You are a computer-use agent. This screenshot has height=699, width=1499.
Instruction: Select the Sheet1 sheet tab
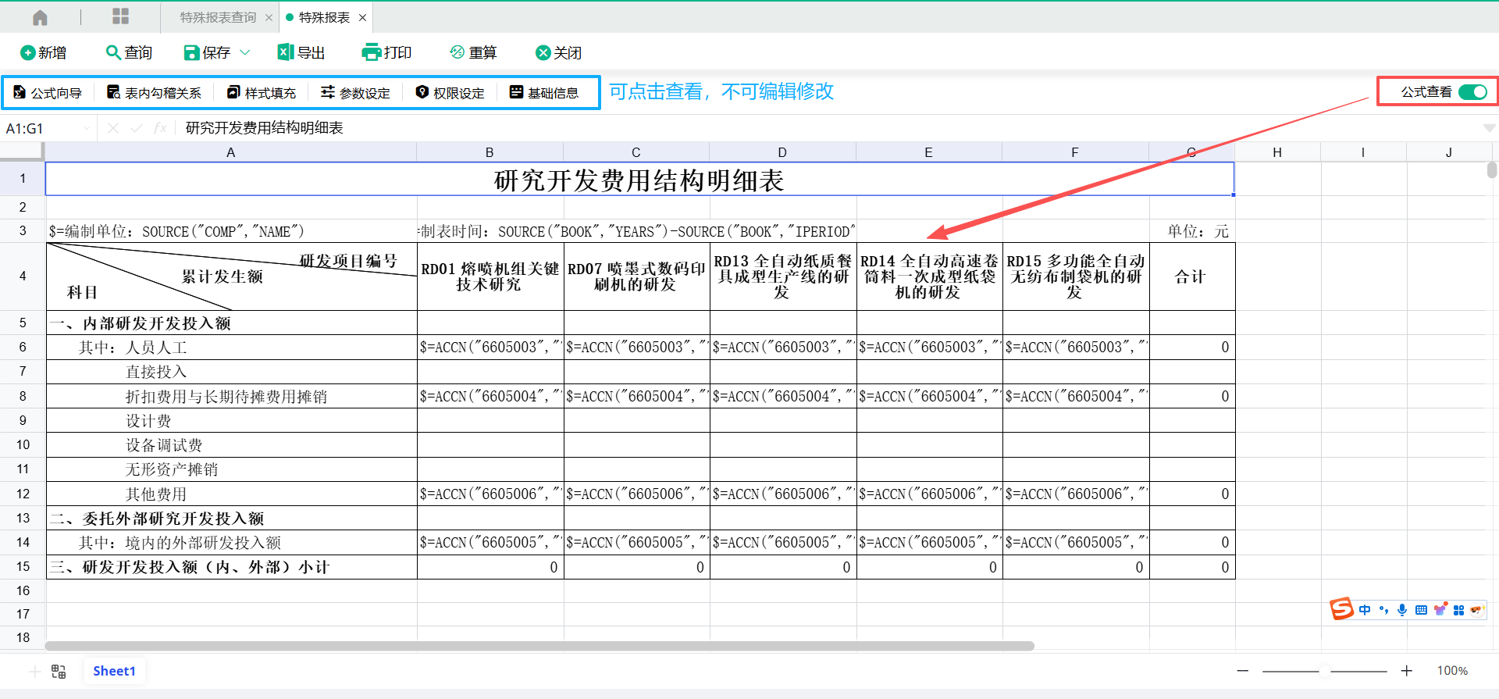114,671
